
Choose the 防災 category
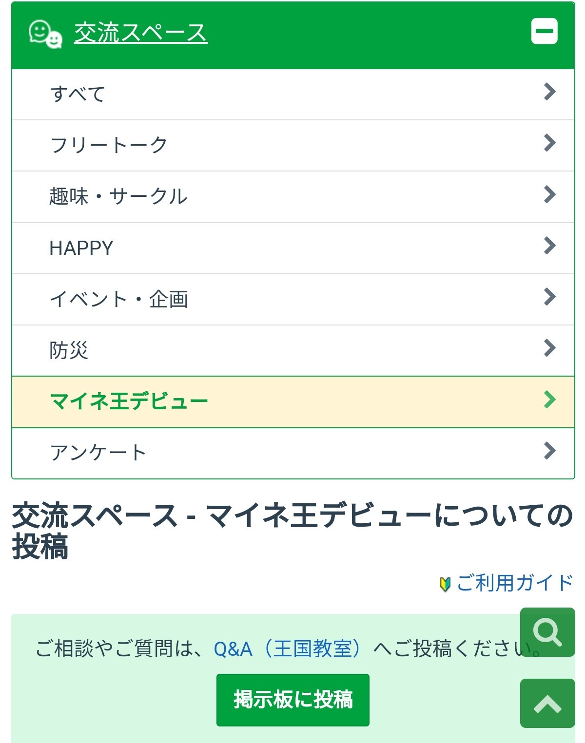pos(69,350)
